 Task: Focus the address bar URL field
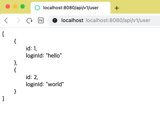(x=104, y=21)
